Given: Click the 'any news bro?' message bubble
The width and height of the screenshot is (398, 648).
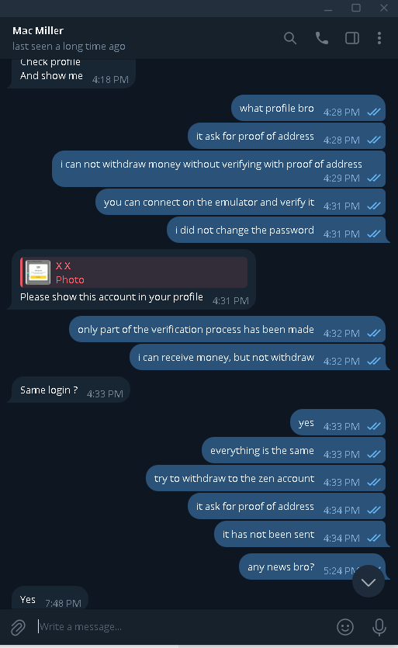Looking at the screenshot, I should click(x=312, y=567).
